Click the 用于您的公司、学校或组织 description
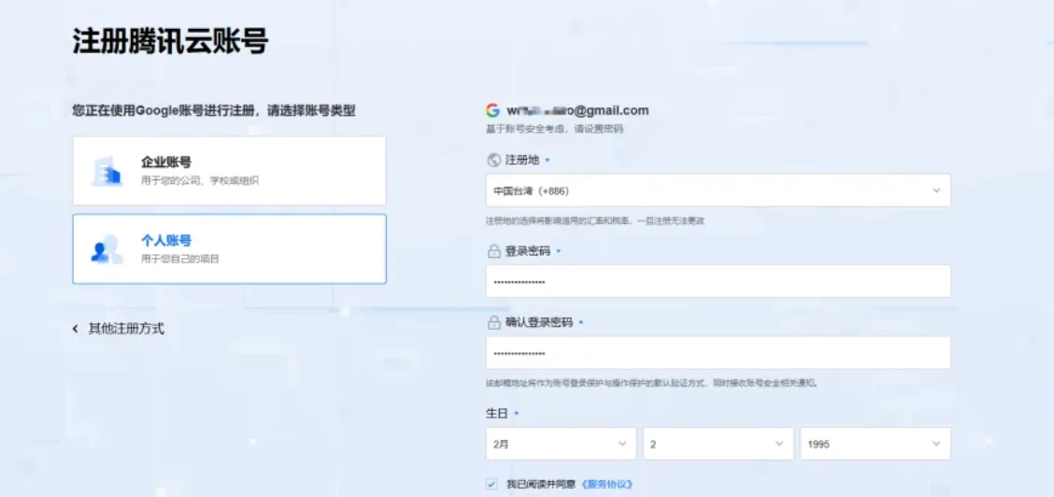The width and height of the screenshot is (1054, 497). [x=200, y=180]
